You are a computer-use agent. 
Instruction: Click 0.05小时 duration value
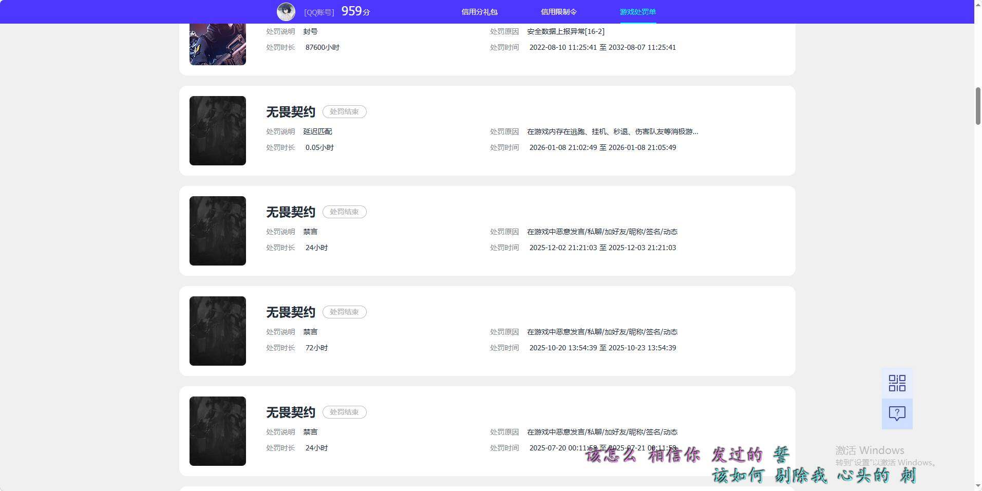(319, 147)
